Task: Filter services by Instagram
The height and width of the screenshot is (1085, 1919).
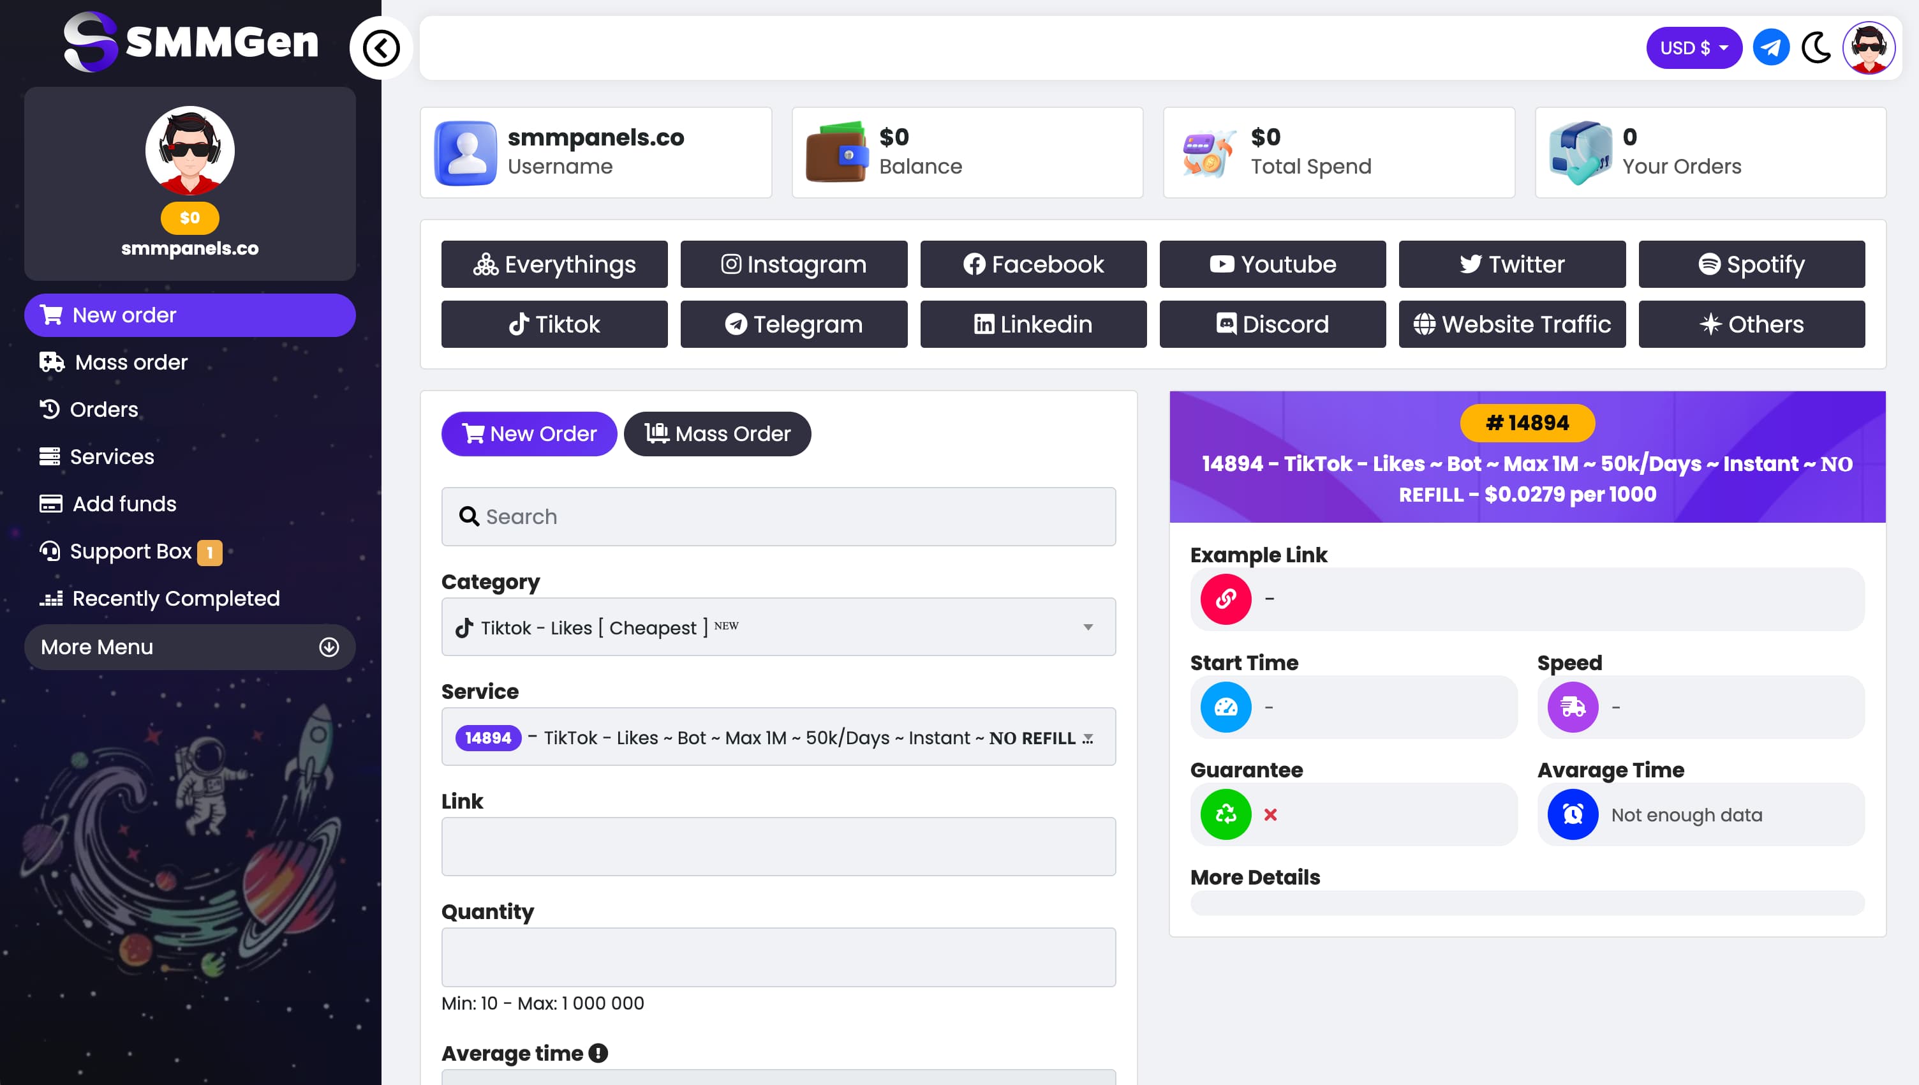Action: tap(794, 264)
